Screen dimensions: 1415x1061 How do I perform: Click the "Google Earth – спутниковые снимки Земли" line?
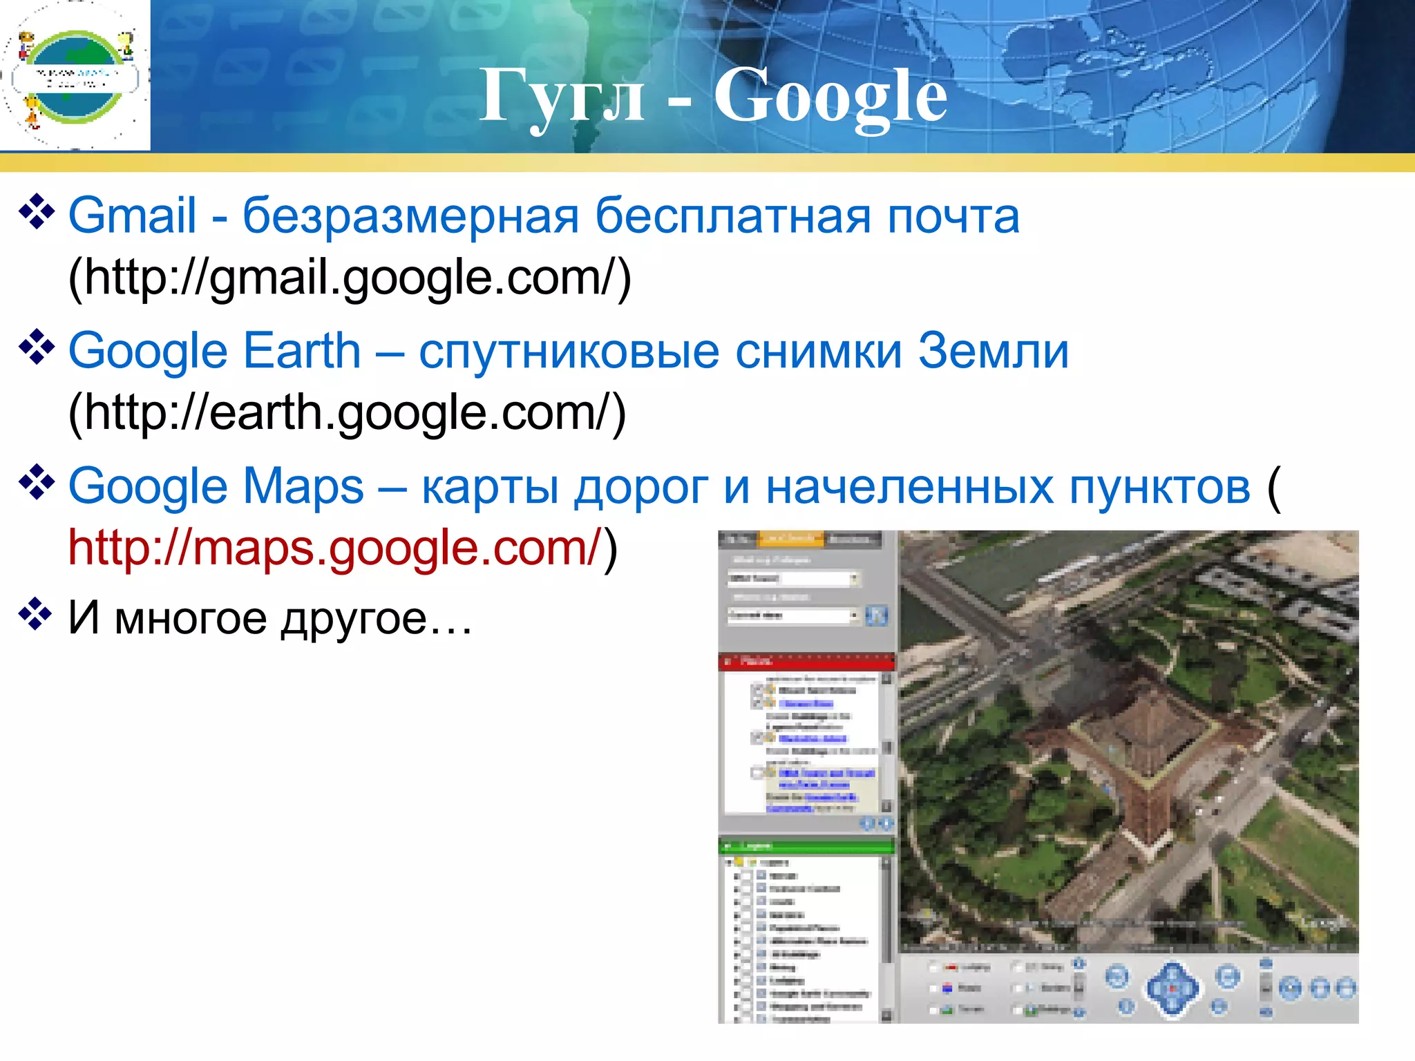pos(569,351)
